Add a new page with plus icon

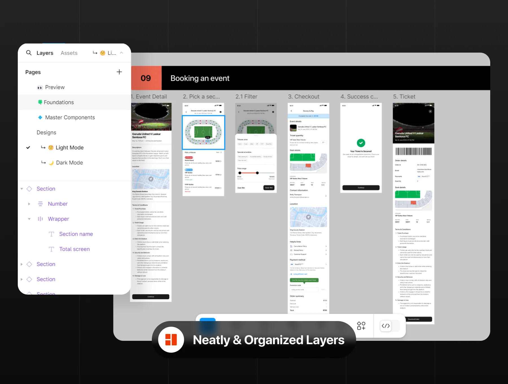[119, 72]
